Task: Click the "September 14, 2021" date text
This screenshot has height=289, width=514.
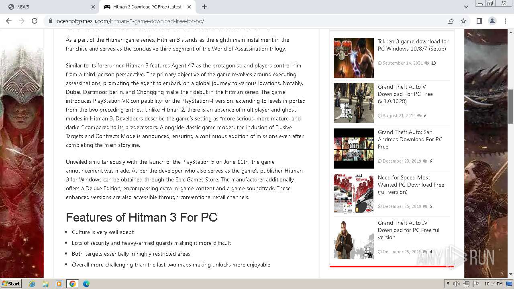Action: [403, 63]
